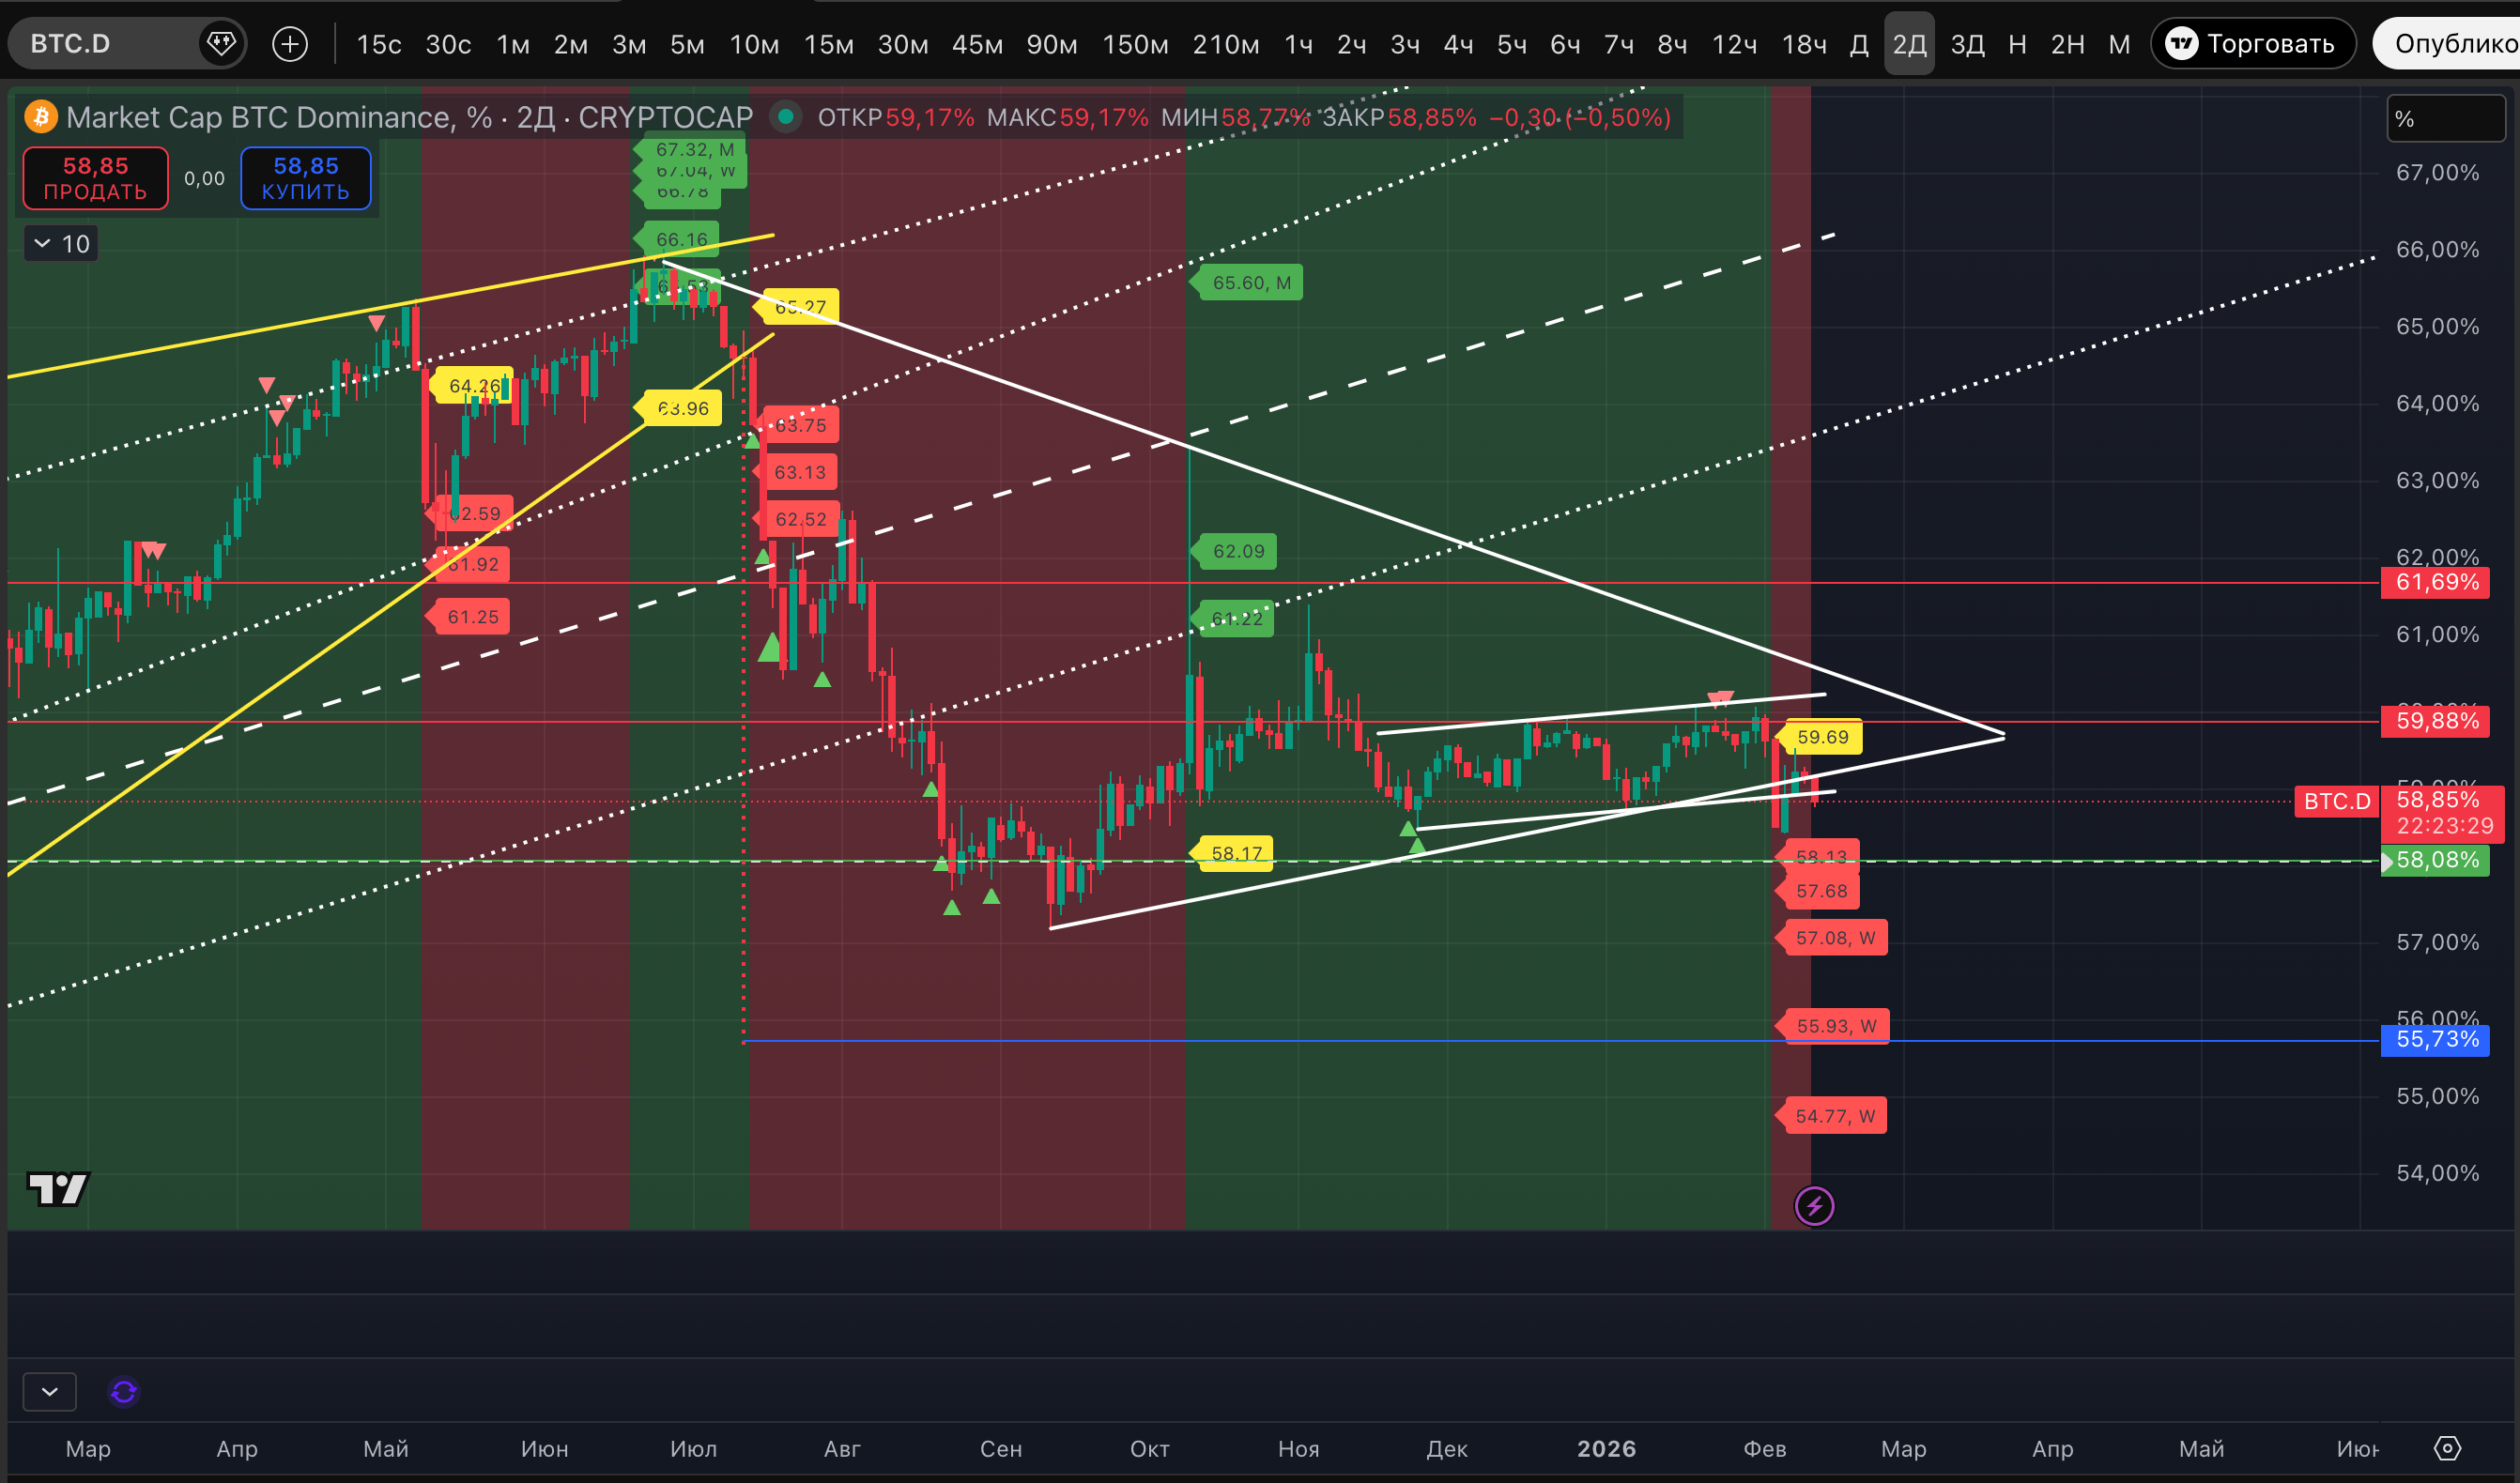Toggle the 2Д timeframe button
The width and height of the screenshot is (2520, 1483).
pyautogui.click(x=1909, y=44)
